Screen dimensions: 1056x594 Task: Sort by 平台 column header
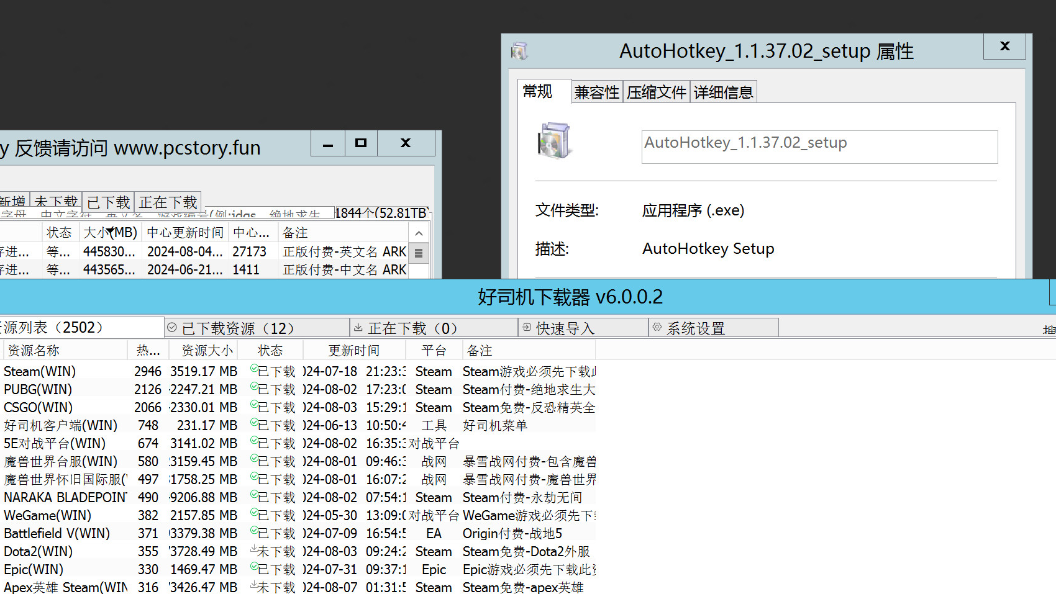tap(434, 350)
